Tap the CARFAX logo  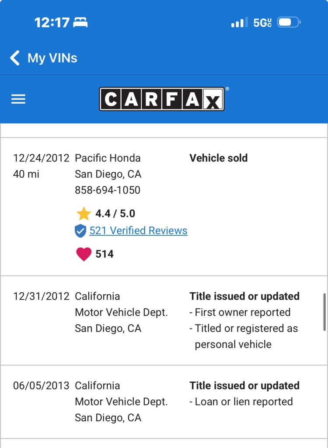pyautogui.click(x=162, y=99)
